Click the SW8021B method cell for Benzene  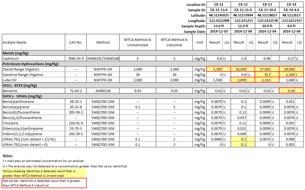[x=103, y=91]
